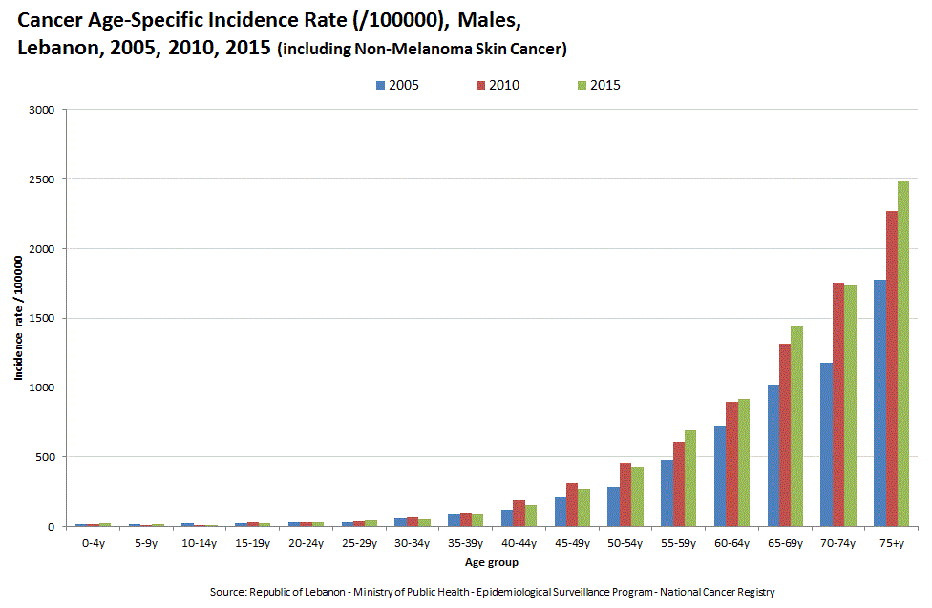Click the blue 2005 legend swatch
The height and width of the screenshot is (608, 932).
click(381, 86)
